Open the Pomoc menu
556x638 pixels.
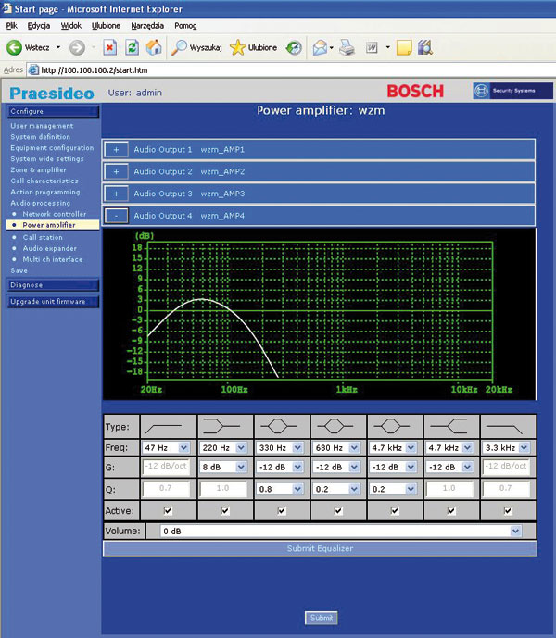pos(185,26)
